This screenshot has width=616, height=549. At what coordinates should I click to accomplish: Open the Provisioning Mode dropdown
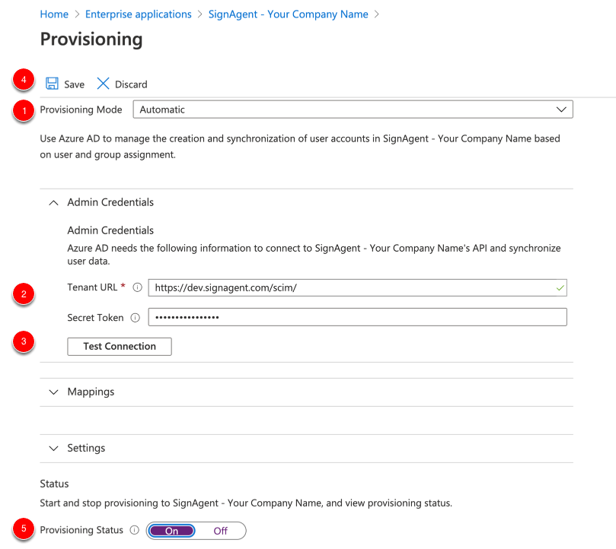[353, 109]
